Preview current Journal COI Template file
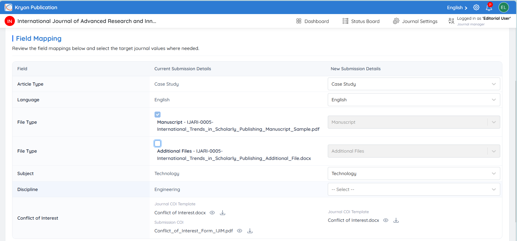Screen dimensions: 517x241 pos(212,213)
